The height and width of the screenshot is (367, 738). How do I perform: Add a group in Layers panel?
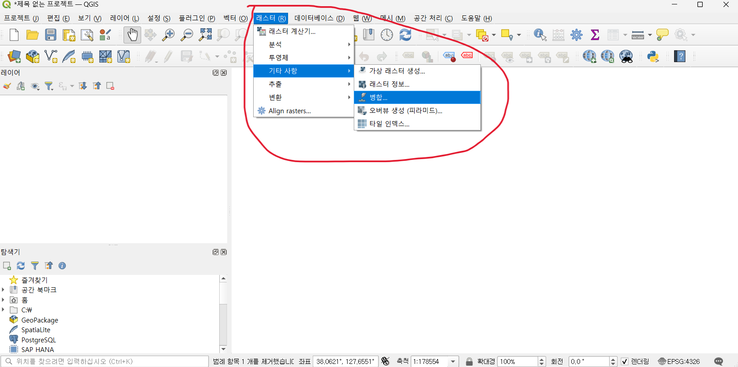pyautogui.click(x=21, y=86)
